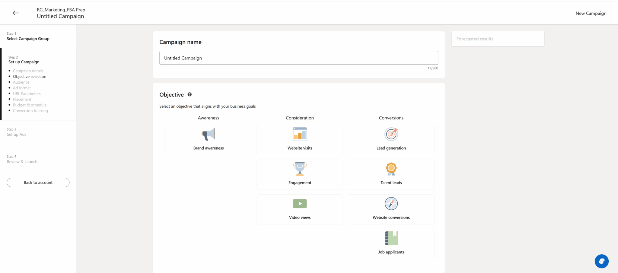Screen dimensions: 618x273
Task: Click the Consideration column heading
Action: (300, 118)
